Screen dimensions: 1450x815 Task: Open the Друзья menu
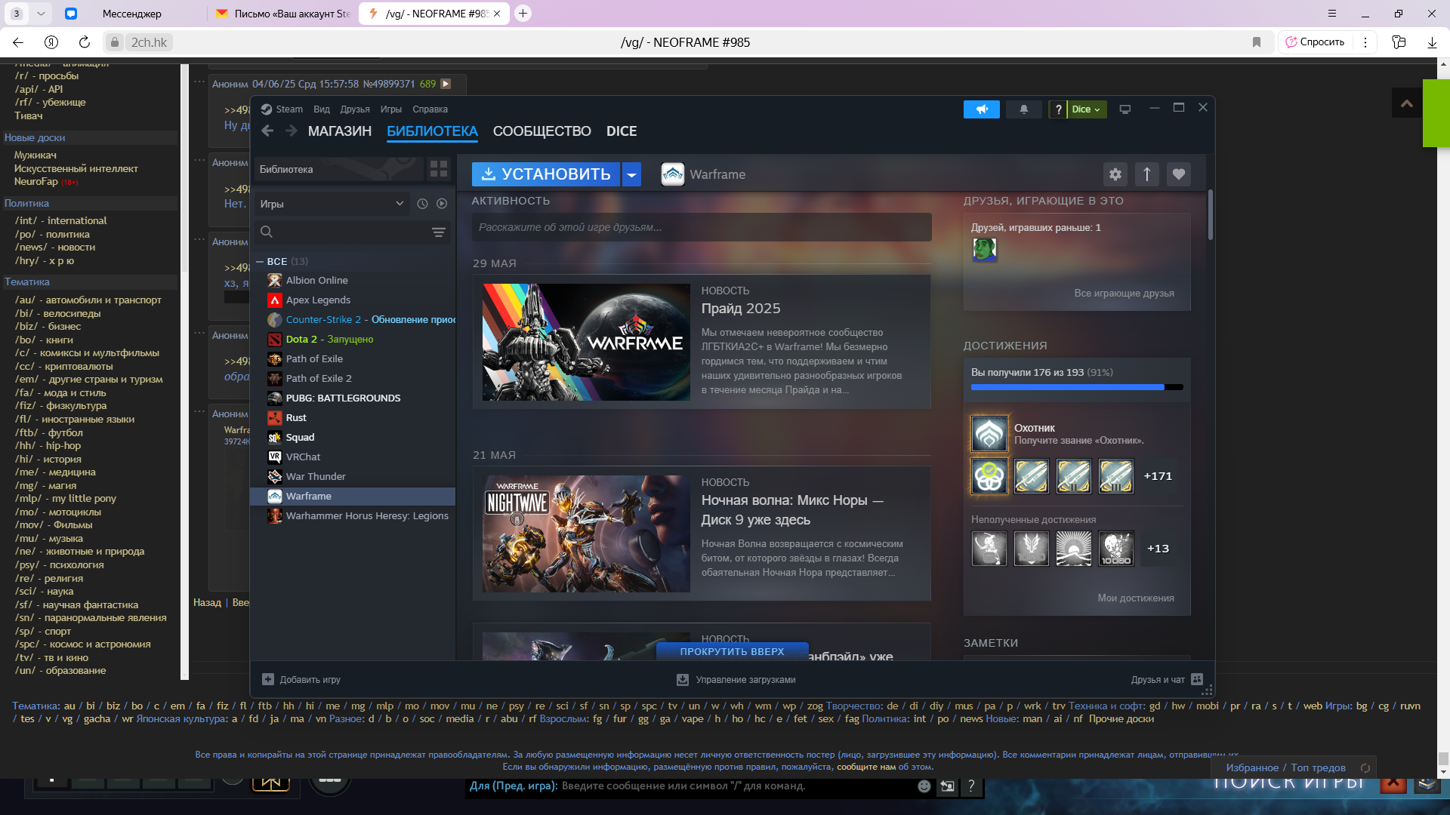point(355,109)
